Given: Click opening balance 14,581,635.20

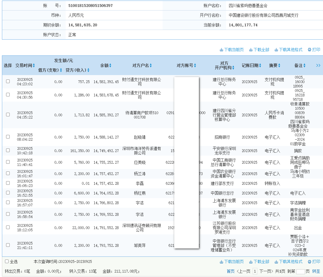Looking at the screenshot, I should (83, 25).
